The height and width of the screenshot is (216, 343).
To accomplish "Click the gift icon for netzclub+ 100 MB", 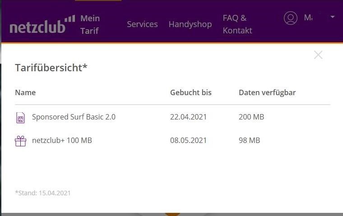I will (x=21, y=141).
